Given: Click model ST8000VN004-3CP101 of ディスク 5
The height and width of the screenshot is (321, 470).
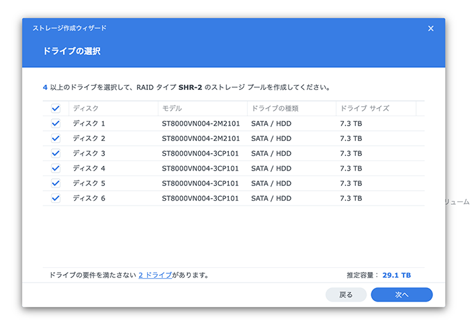Looking at the screenshot, I should pos(200,183).
